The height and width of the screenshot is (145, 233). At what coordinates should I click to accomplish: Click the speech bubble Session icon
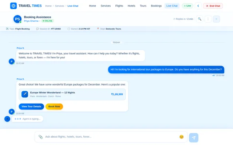tap(37, 29)
